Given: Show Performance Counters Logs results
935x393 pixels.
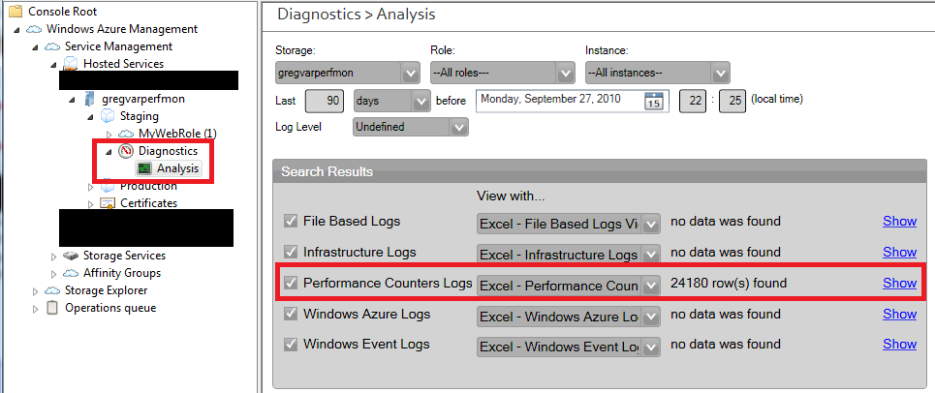Looking at the screenshot, I should [x=899, y=283].
